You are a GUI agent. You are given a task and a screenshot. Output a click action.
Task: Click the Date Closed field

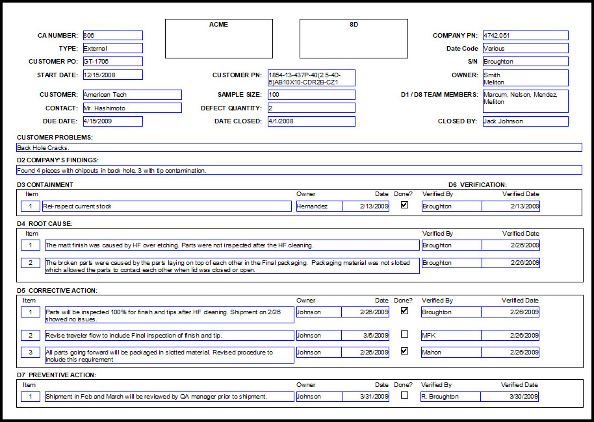(x=311, y=121)
